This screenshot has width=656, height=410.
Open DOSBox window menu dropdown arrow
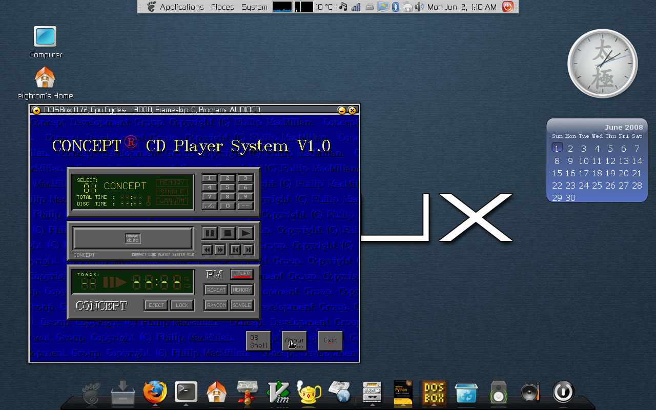tap(36, 110)
